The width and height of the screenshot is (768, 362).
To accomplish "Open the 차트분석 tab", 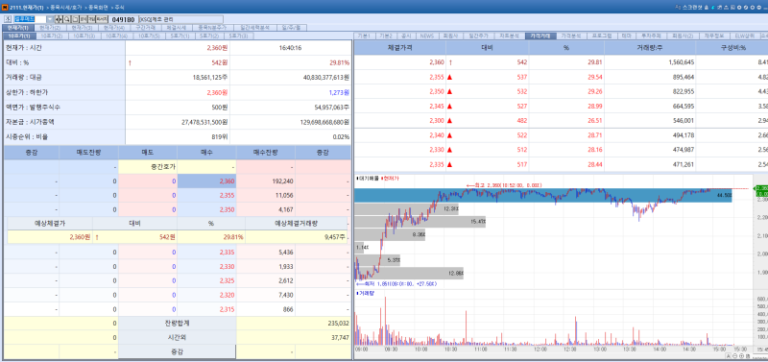I will pyautogui.click(x=510, y=36).
